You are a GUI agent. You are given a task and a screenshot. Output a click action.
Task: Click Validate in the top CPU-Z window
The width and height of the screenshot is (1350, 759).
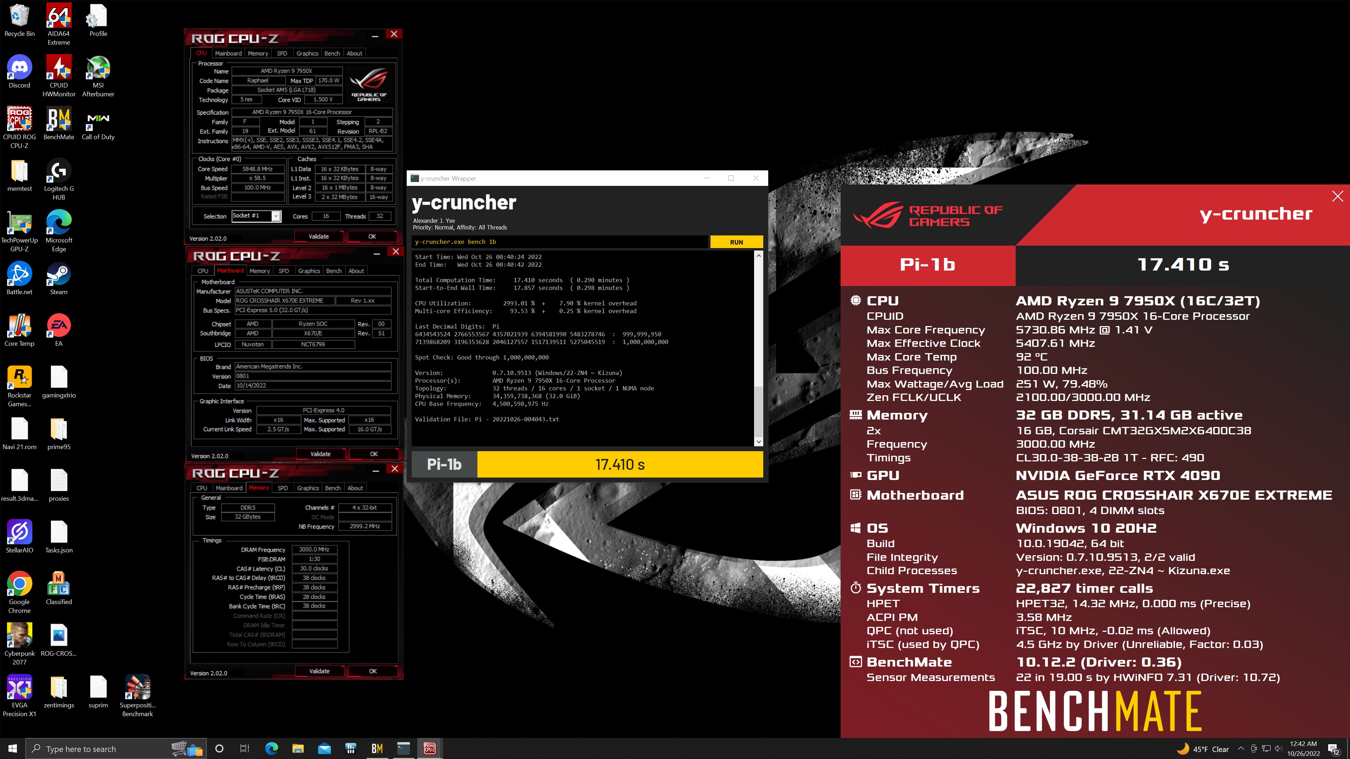coord(319,237)
